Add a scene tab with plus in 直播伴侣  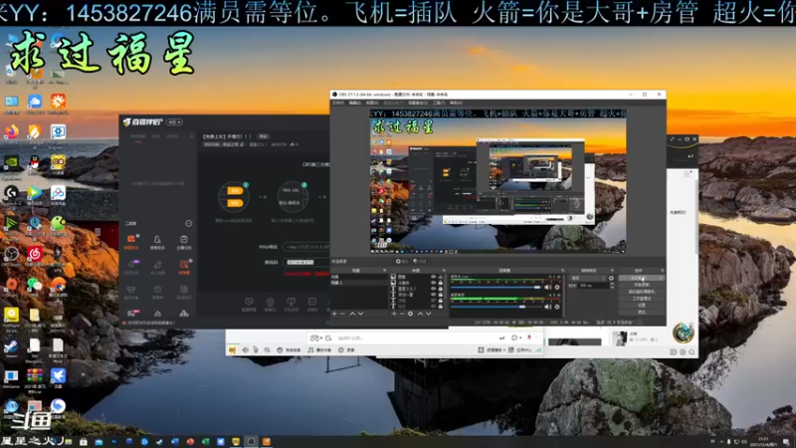tap(192, 136)
